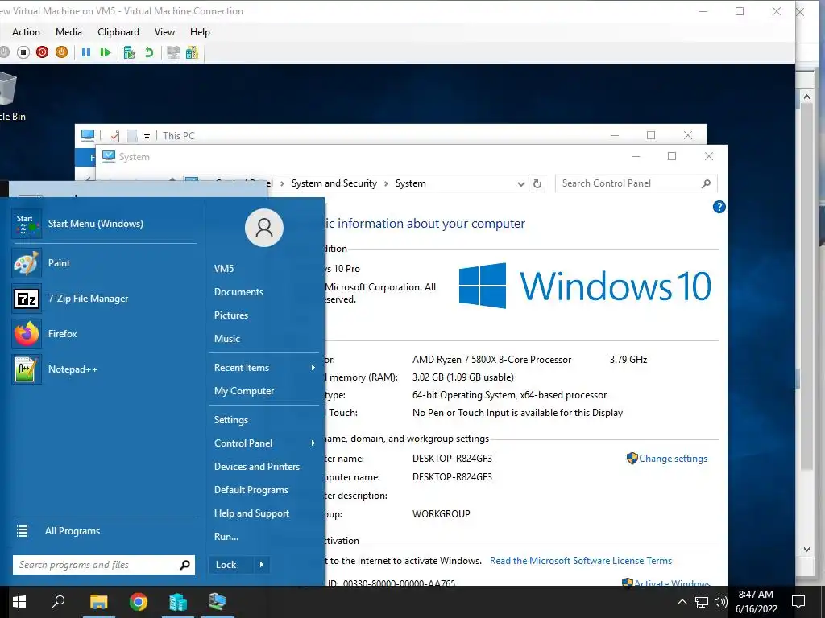This screenshot has height=618, width=825.
Task: Click the taskbar search magnifier
Action: pos(58,602)
